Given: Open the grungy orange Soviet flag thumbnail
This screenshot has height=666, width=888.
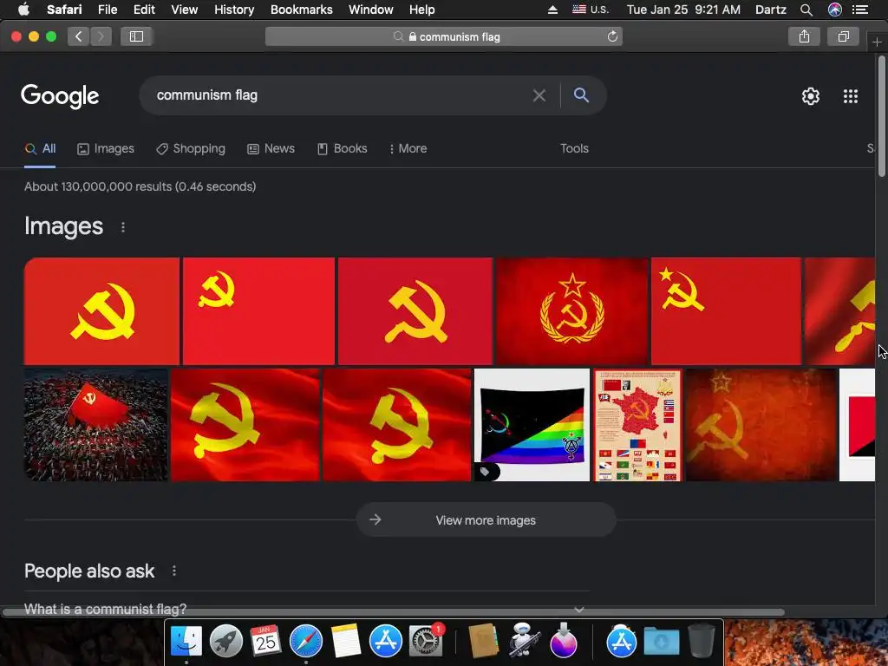Looking at the screenshot, I should click(x=761, y=425).
